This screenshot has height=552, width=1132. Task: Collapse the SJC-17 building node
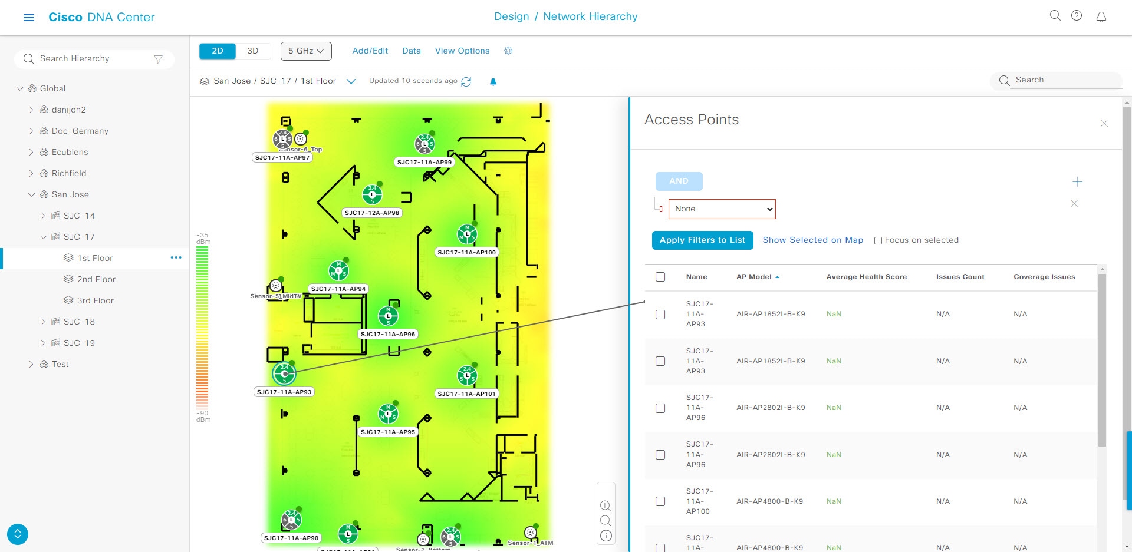(x=43, y=237)
